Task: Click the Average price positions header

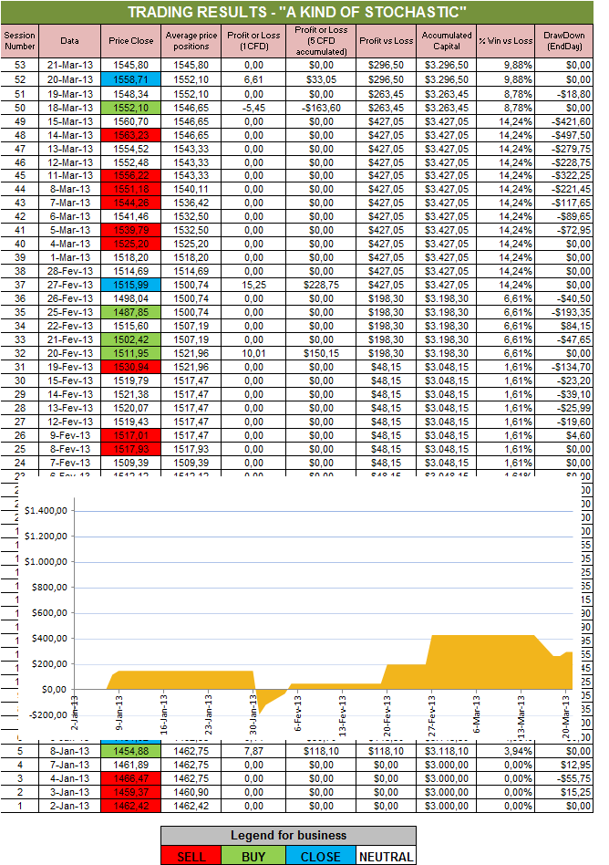Action: (x=191, y=41)
